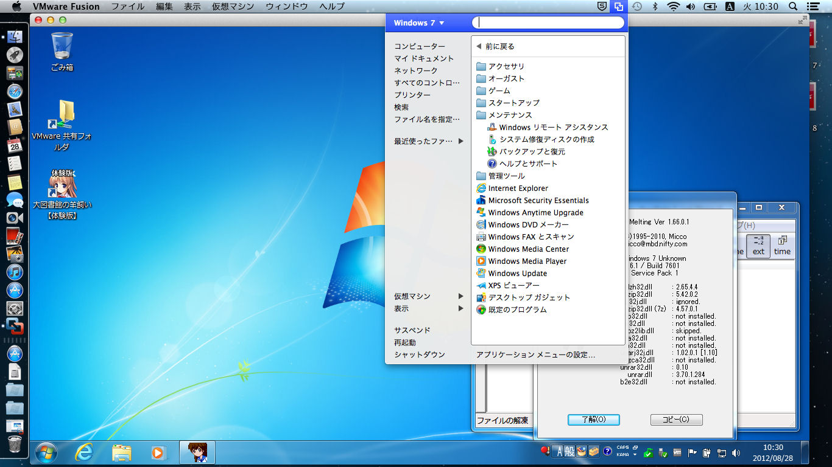Screen dimensions: 832x467
Task: Expand the 仮想マシン submenu in the applications menu
Action: [x=429, y=296]
